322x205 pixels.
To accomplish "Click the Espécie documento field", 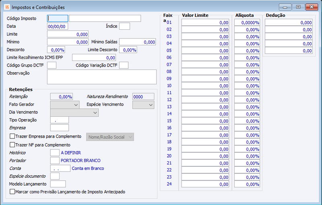I will (55, 176).
